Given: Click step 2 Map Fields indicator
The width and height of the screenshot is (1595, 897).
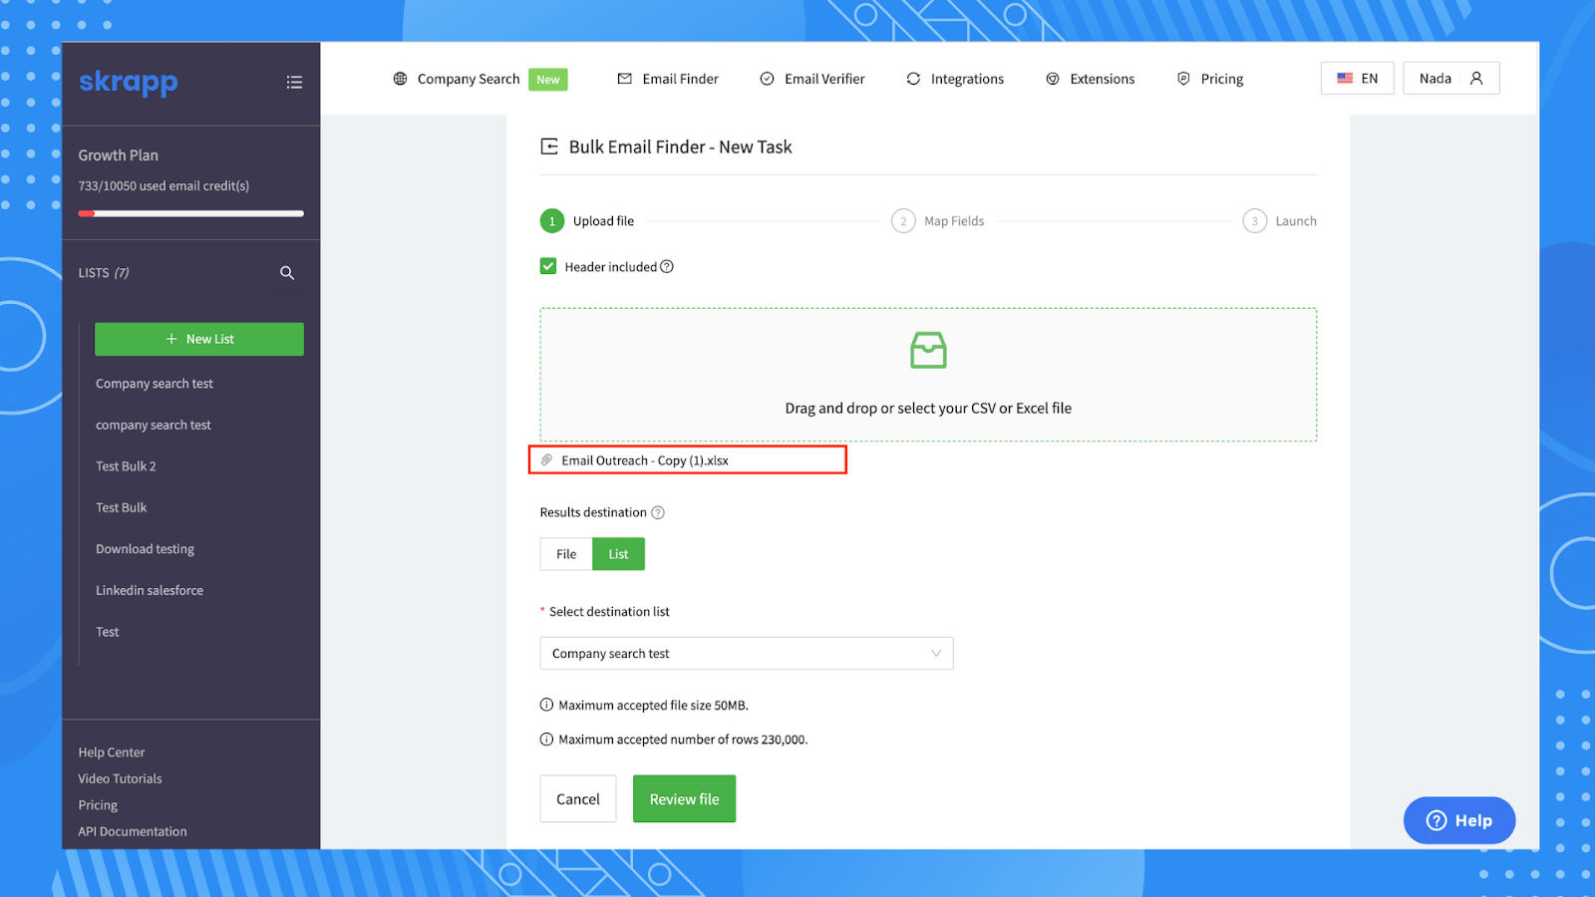Looking at the screenshot, I should point(938,221).
